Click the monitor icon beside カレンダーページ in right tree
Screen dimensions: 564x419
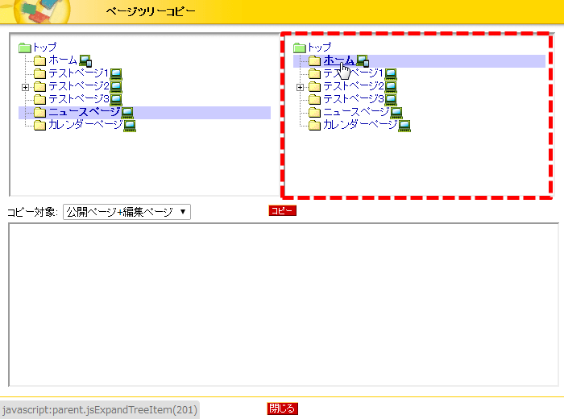404,126
